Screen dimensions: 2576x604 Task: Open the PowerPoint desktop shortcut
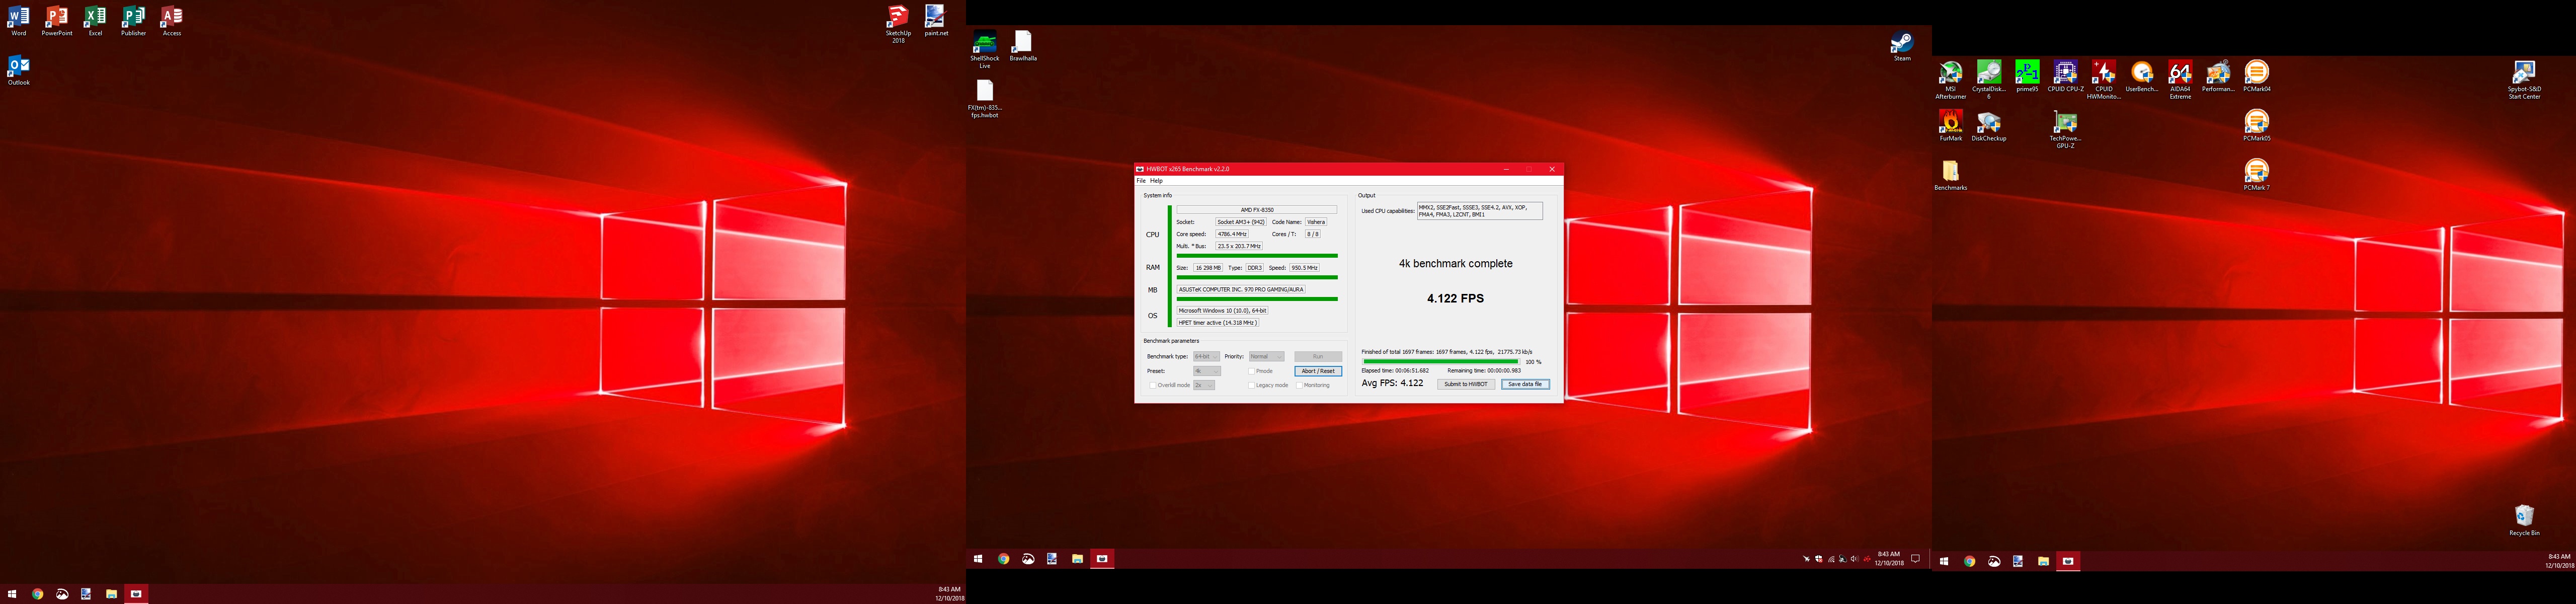[x=57, y=20]
